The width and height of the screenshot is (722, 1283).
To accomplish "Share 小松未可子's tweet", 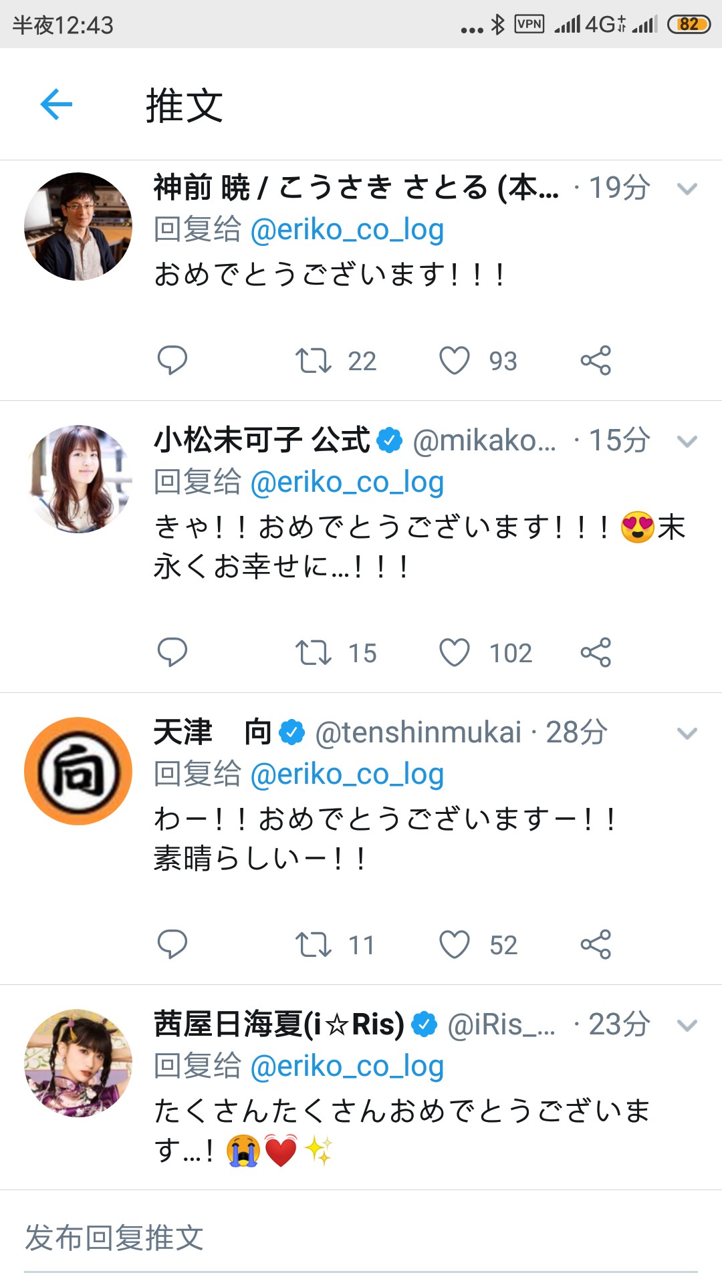I will tap(596, 652).
